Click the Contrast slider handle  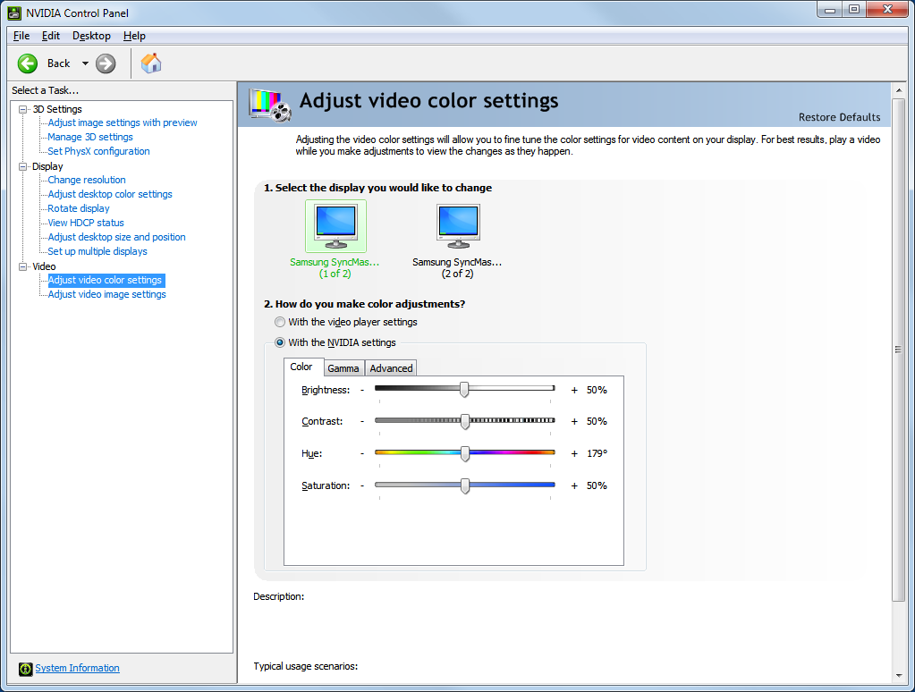tap(465, 421)
